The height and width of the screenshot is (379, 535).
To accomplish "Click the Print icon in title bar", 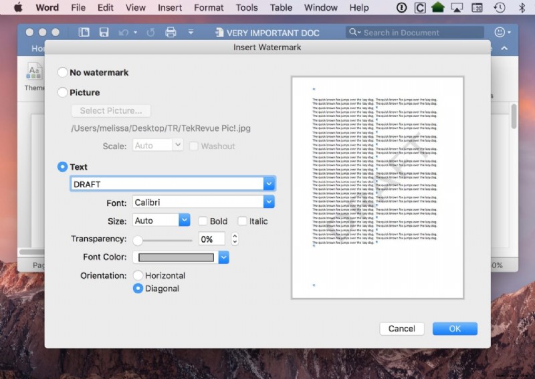I will click(171, 32).
